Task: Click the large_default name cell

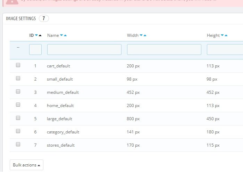Action: (59, 119)
